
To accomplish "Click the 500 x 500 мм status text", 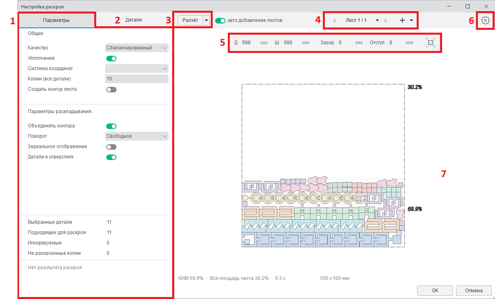I will [x=335, y=278].
